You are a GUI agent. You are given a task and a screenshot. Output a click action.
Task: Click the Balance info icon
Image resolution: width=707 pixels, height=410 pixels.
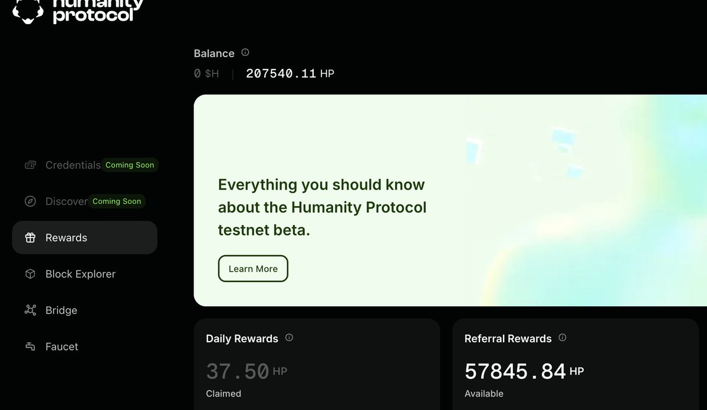245,52
